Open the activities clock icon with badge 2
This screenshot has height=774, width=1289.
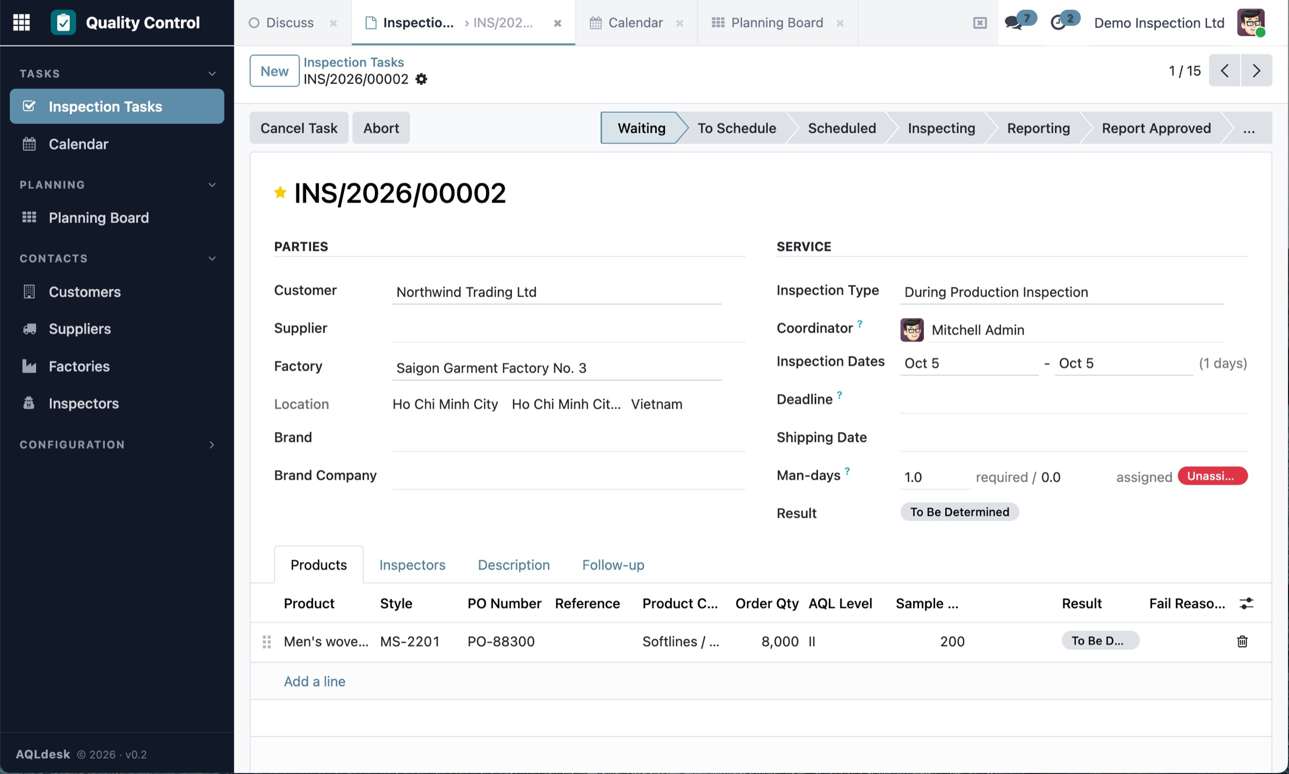[1058, 23]
